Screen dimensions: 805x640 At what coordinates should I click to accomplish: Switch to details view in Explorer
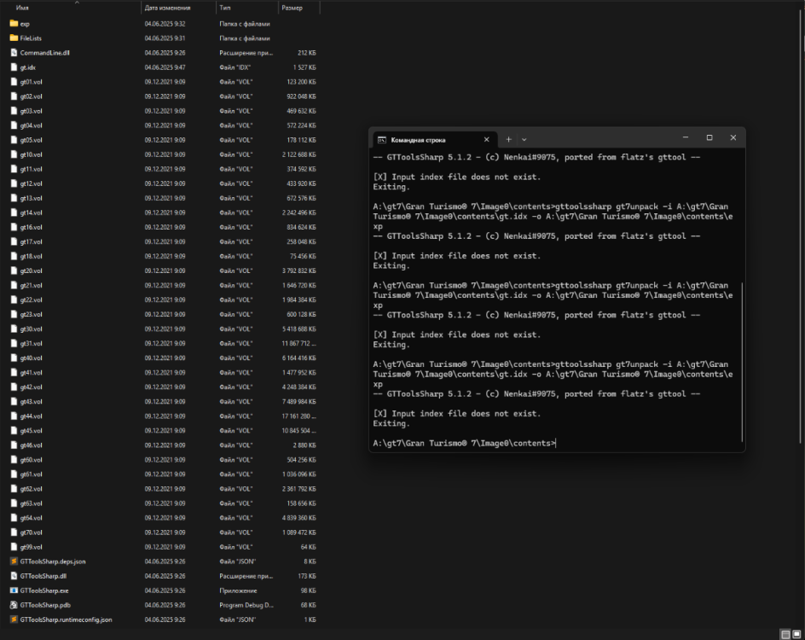(785, 634)
